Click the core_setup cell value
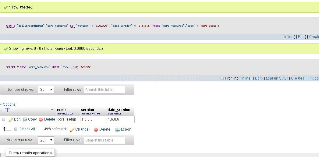This screenshot has height=157, width=319. [67, 119]
